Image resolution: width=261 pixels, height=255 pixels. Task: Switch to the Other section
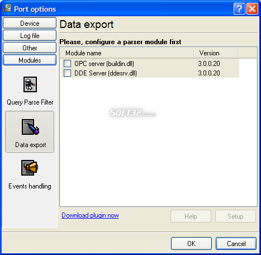[30, 48]
